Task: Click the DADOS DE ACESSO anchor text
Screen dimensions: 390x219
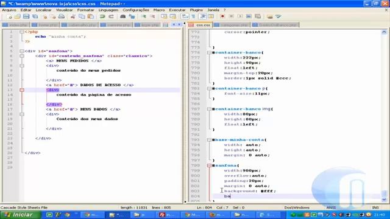Action: (101, 85)
